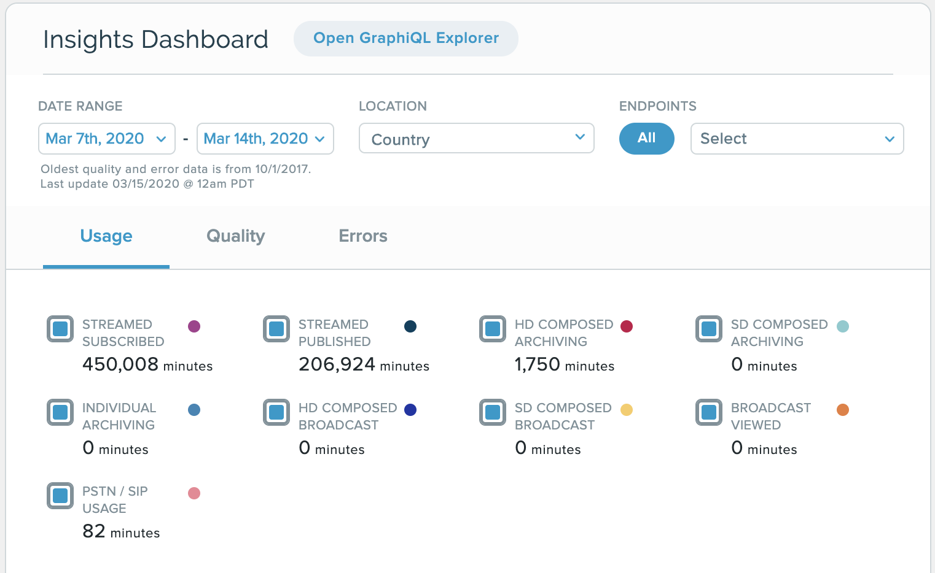Image resolution: width=935 pixels, height=573 pixels.
Task: Click the All endpoints button
Action: (647, 139)
